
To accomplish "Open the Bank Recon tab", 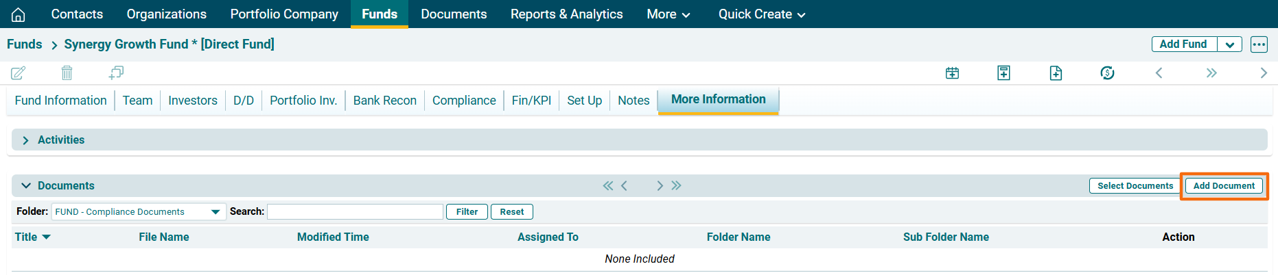I will pyautogui.click(x=384, y=101).
